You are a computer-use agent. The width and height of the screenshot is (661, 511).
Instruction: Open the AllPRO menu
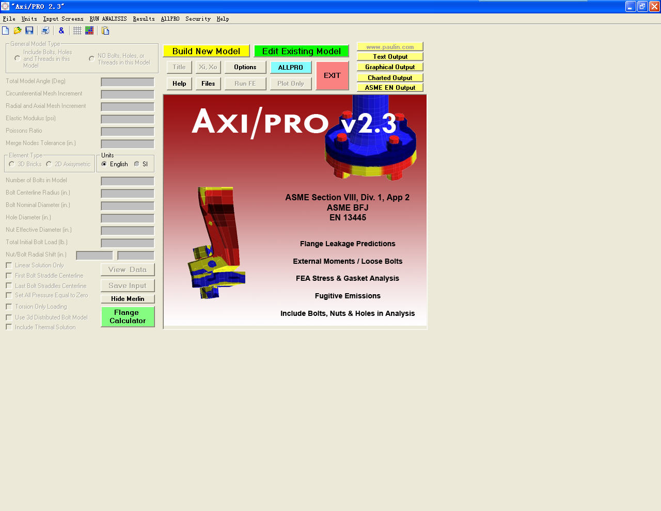(170, 19)
